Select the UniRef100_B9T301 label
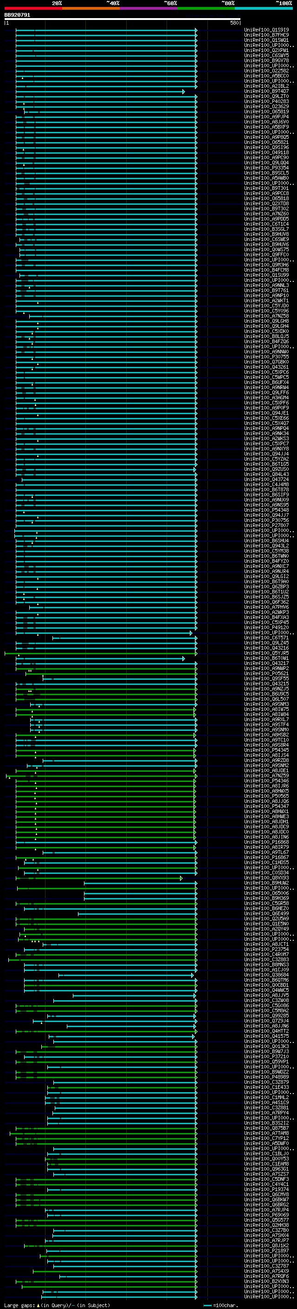This screenshot has width=297, height=1309. 266,189
